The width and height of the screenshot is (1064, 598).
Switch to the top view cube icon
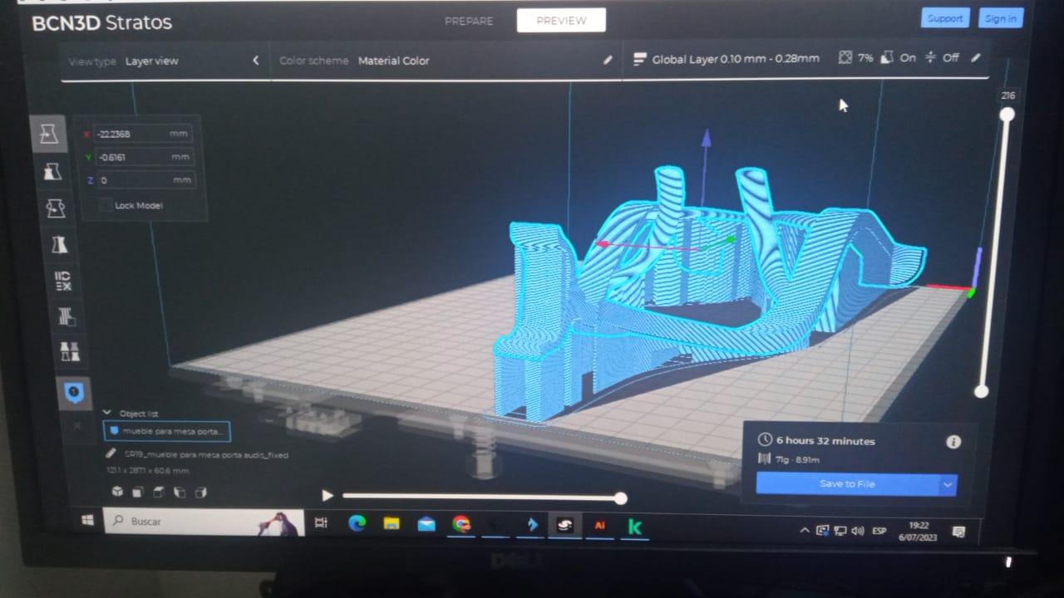(x=159, y=492)
